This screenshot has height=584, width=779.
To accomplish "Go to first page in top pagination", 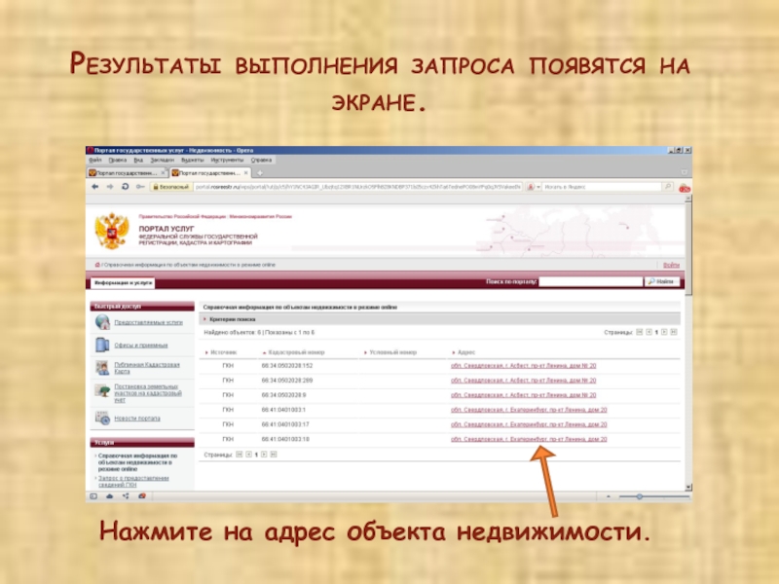I will pos(640,332).
